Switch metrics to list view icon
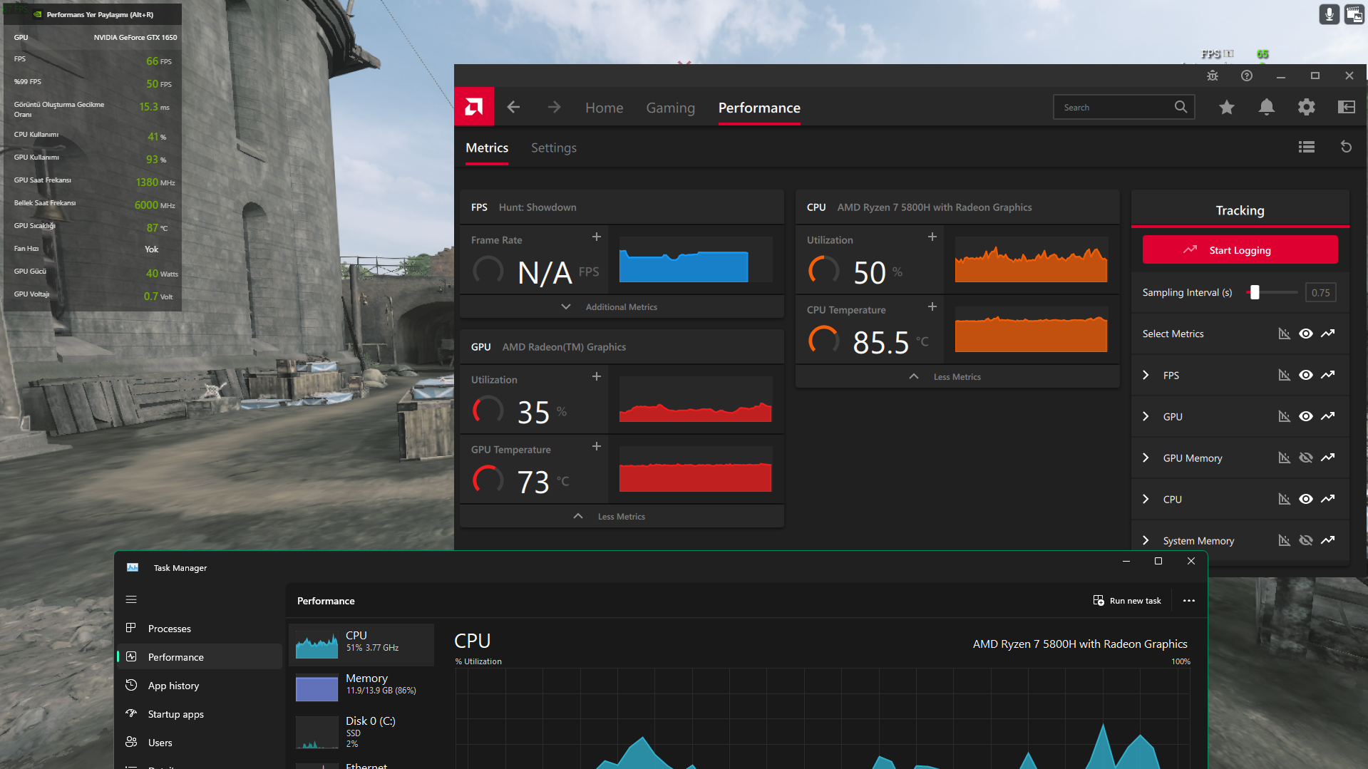This screenshot has width=1368, height=769. tap(1307, 147)
